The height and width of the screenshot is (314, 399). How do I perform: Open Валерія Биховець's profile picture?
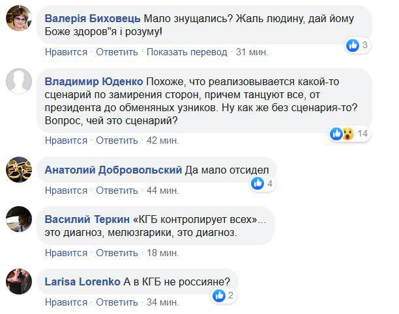[x=19, y=21]
